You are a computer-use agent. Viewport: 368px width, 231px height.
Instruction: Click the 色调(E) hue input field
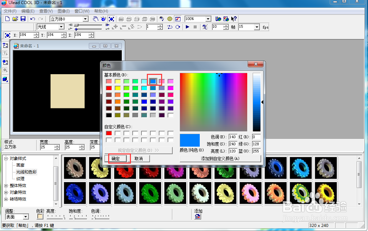click(x=233, y=137)
